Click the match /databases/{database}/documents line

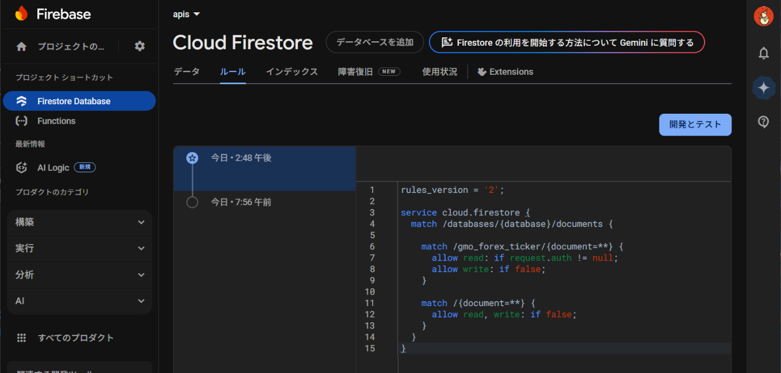[x=512, y=224]
